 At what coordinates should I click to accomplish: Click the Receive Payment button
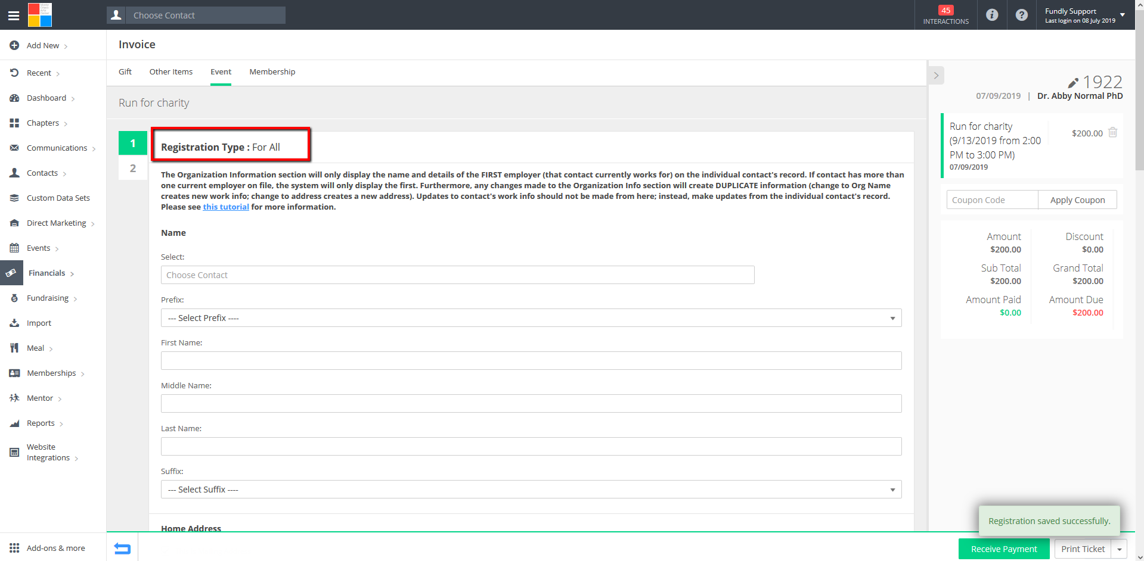1003,549
